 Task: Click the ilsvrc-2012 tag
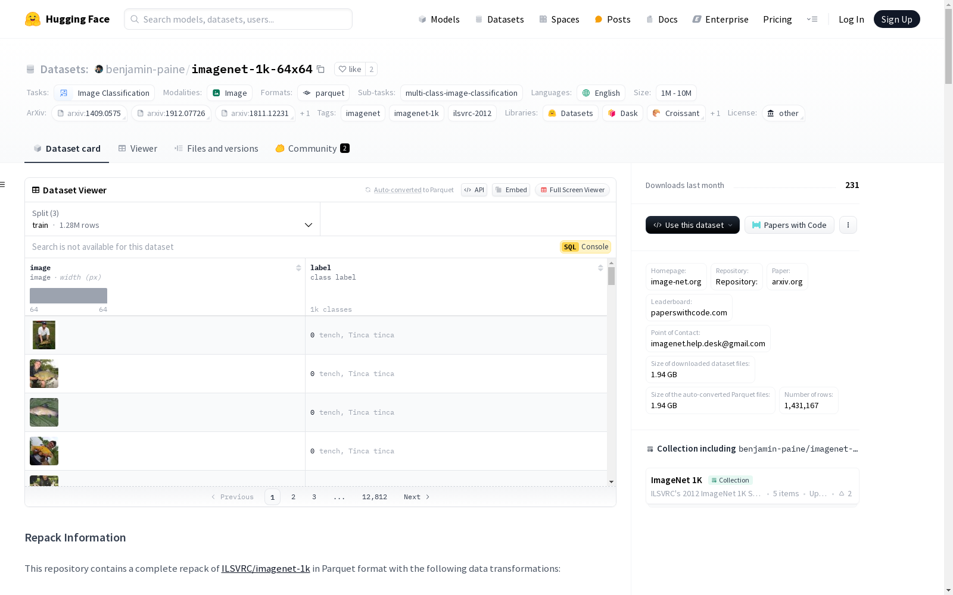pos(472,113)
